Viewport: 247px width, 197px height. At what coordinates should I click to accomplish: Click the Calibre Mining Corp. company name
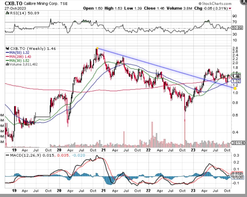coord(41,3)
